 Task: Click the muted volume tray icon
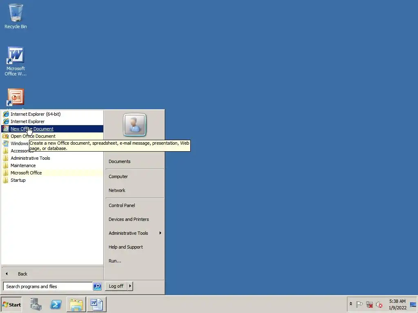(x=379, y=304)
